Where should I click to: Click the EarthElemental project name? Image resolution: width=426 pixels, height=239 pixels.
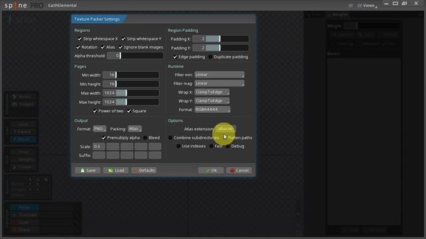(62, 5)
